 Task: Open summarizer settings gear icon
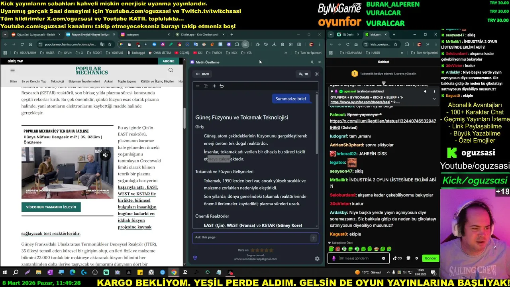(x=317, y=259)
